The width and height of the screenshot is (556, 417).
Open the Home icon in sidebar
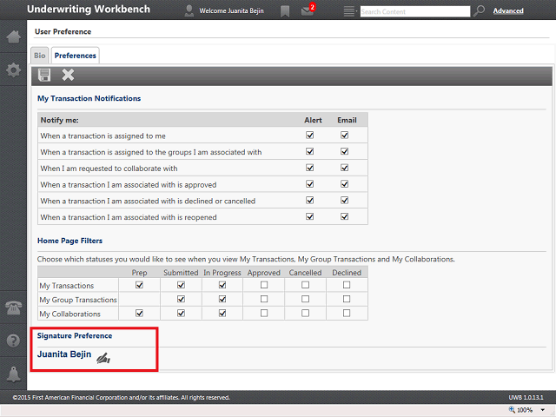pos(14,36)
